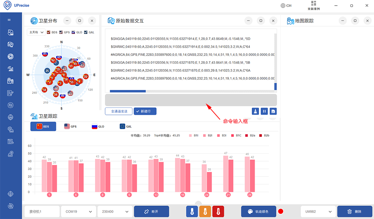The width and height of the screenshot is (374, 219).
Task: Open the 主天线 antenna dropdown
Action: click(x=36, y=32)
